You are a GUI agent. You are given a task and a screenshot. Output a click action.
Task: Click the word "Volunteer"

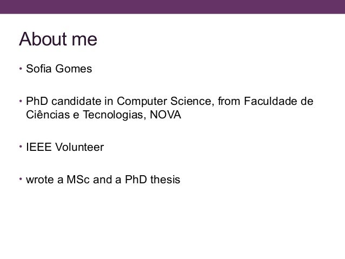pyautogui.click(x=79, y=147)
